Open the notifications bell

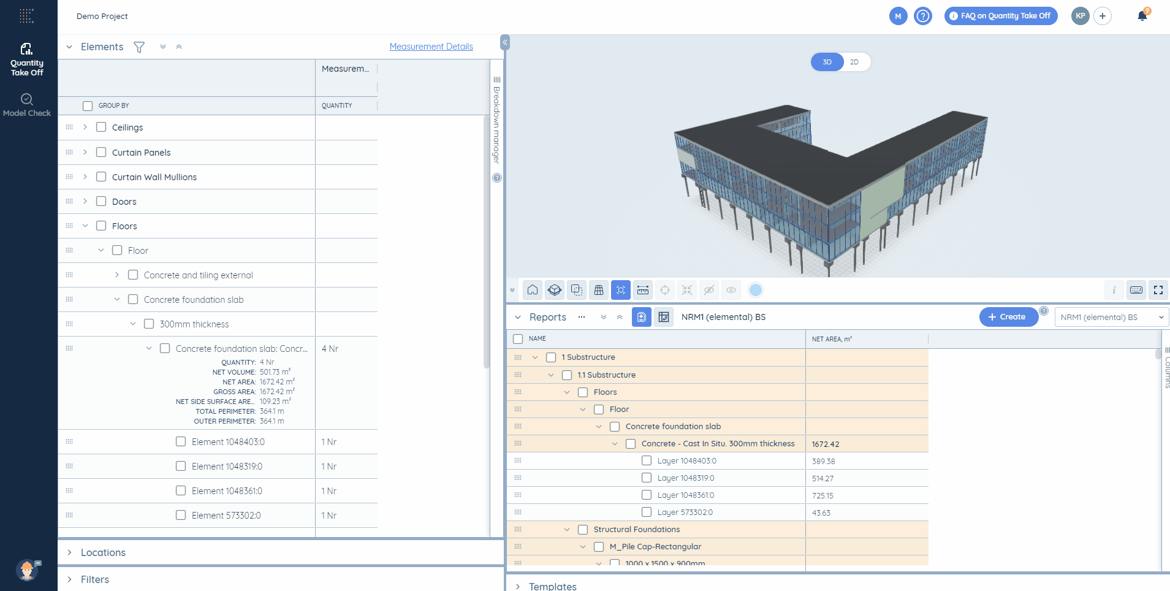(x=1142, y=16)
